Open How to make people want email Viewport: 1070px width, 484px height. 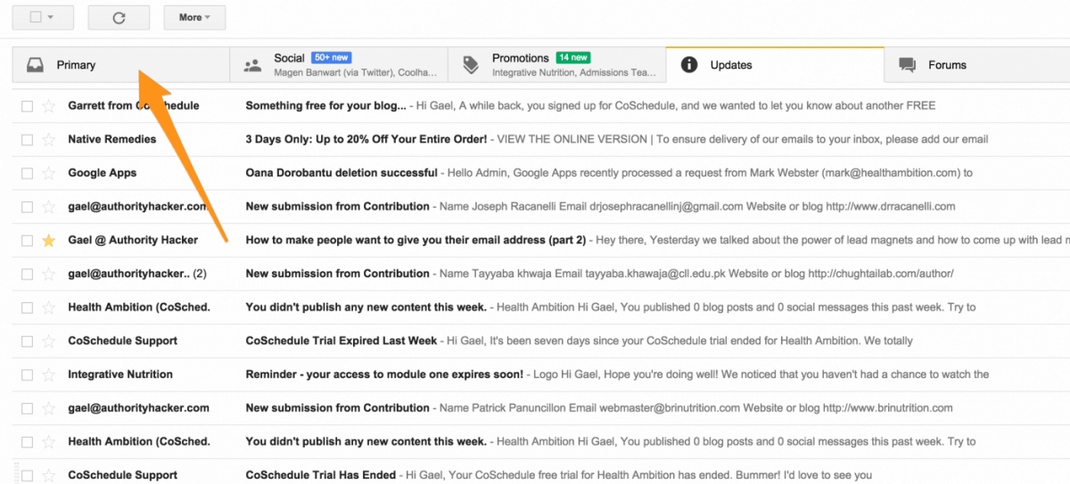416,241
